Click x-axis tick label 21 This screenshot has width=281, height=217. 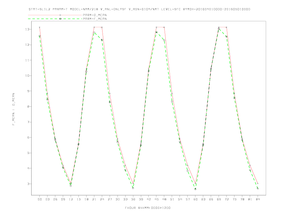(x=94, y=199)
